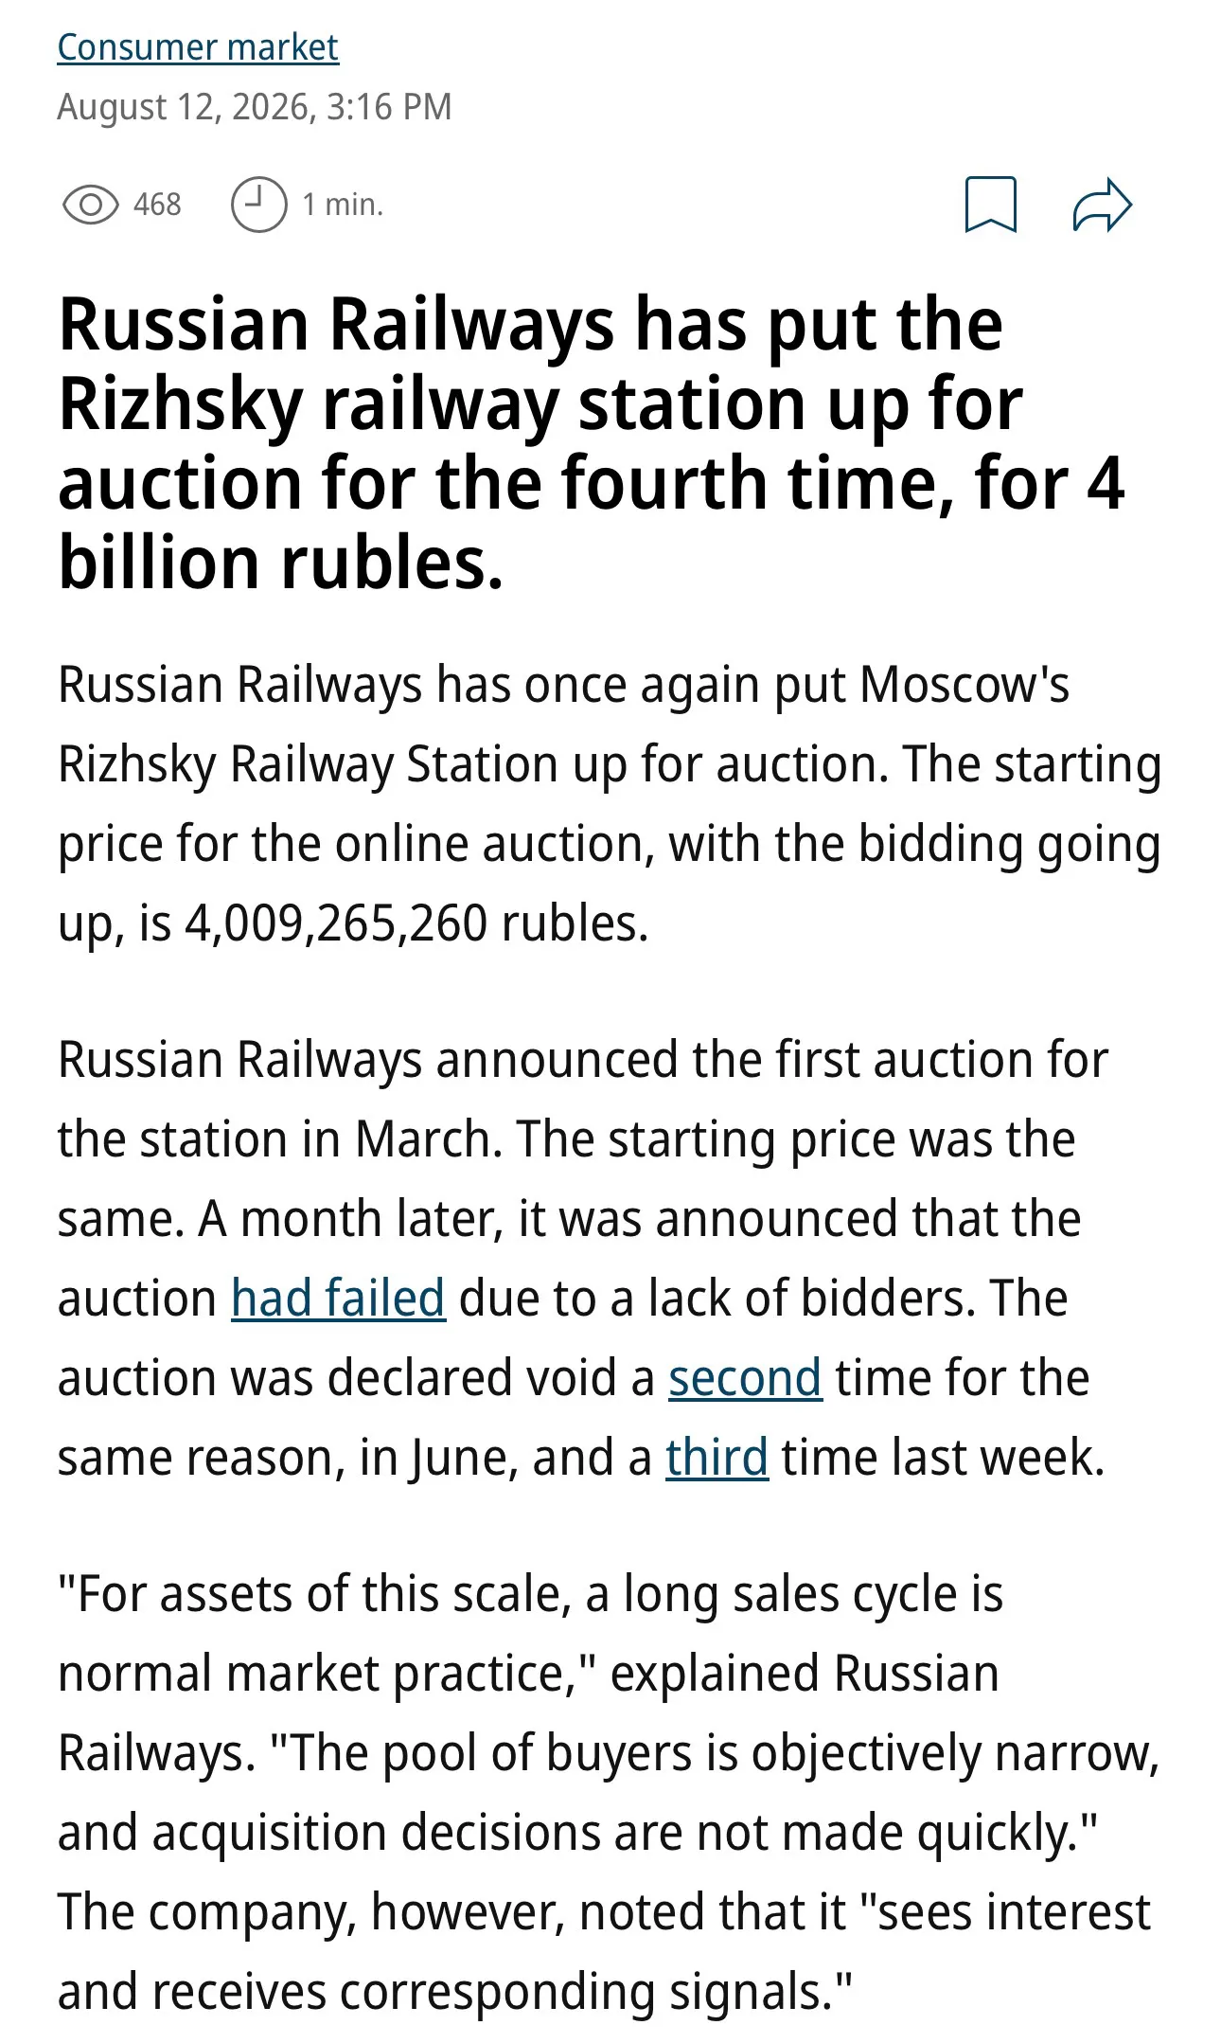The image size is (1221, 2043).
Task: Click the first paragraph's opening line
Action: (x=563, y=684)
